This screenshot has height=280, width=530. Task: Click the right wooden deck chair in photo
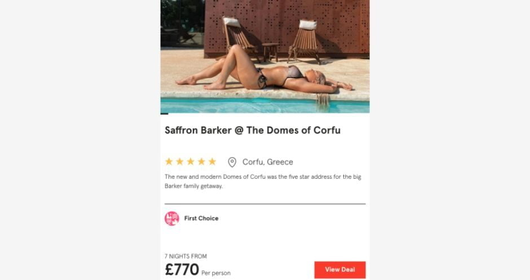(305, 41)
